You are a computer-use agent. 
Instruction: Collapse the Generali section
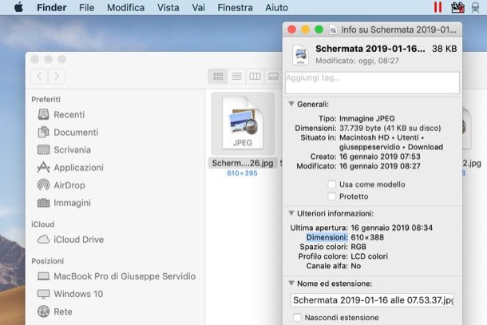click(x=291, y=104)
